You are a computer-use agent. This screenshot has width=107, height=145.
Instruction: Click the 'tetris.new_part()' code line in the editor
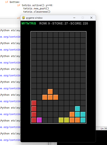coord(36,9)
